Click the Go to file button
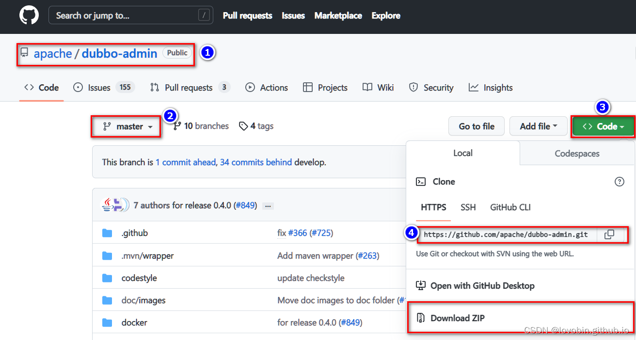 point(477,126)
